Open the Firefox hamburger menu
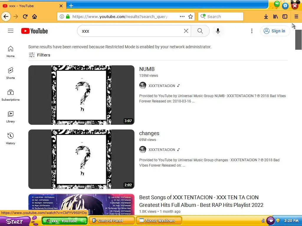This screenshot has width=302, height=226. pyautogui.click(x=296, y=16)
